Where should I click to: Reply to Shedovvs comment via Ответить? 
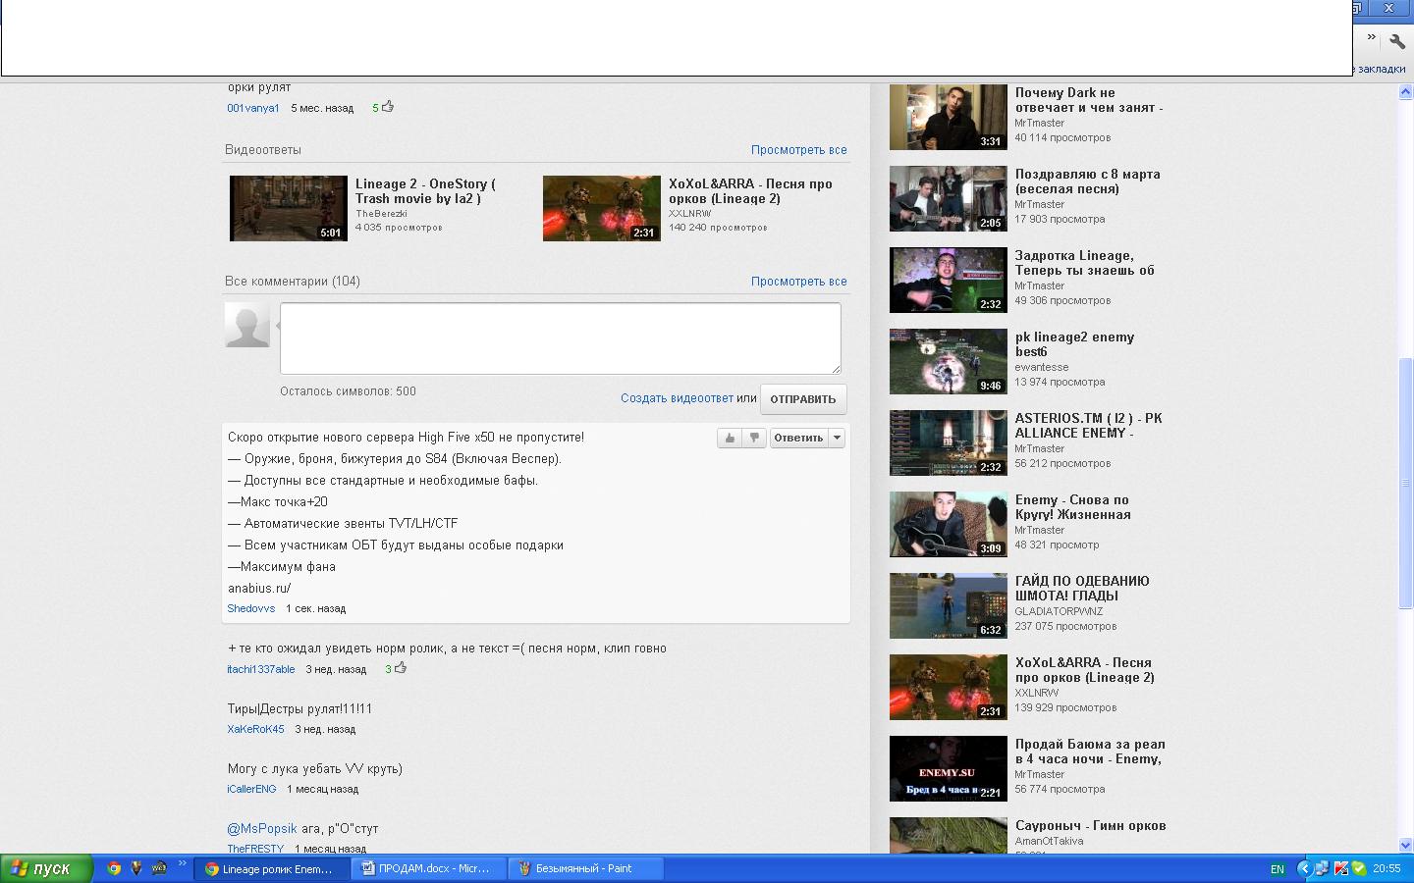click(797, 439)
